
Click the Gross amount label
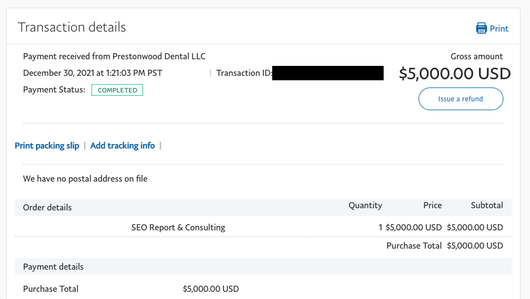[477, 56]
